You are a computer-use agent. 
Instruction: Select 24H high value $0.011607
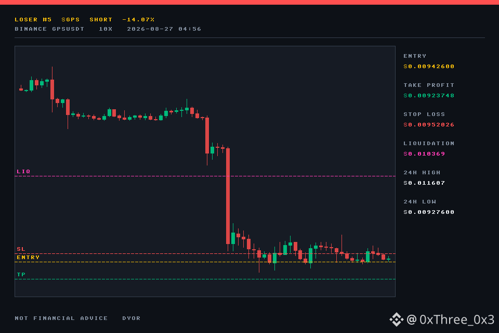[424, 183]
